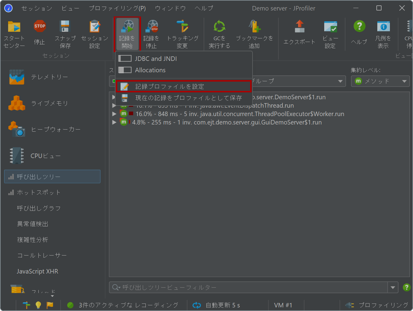This screenshot has height=311, width=413.
Task: Select the JavaScript XHR view
Action: pyautogui.click(x=52, y=271)
